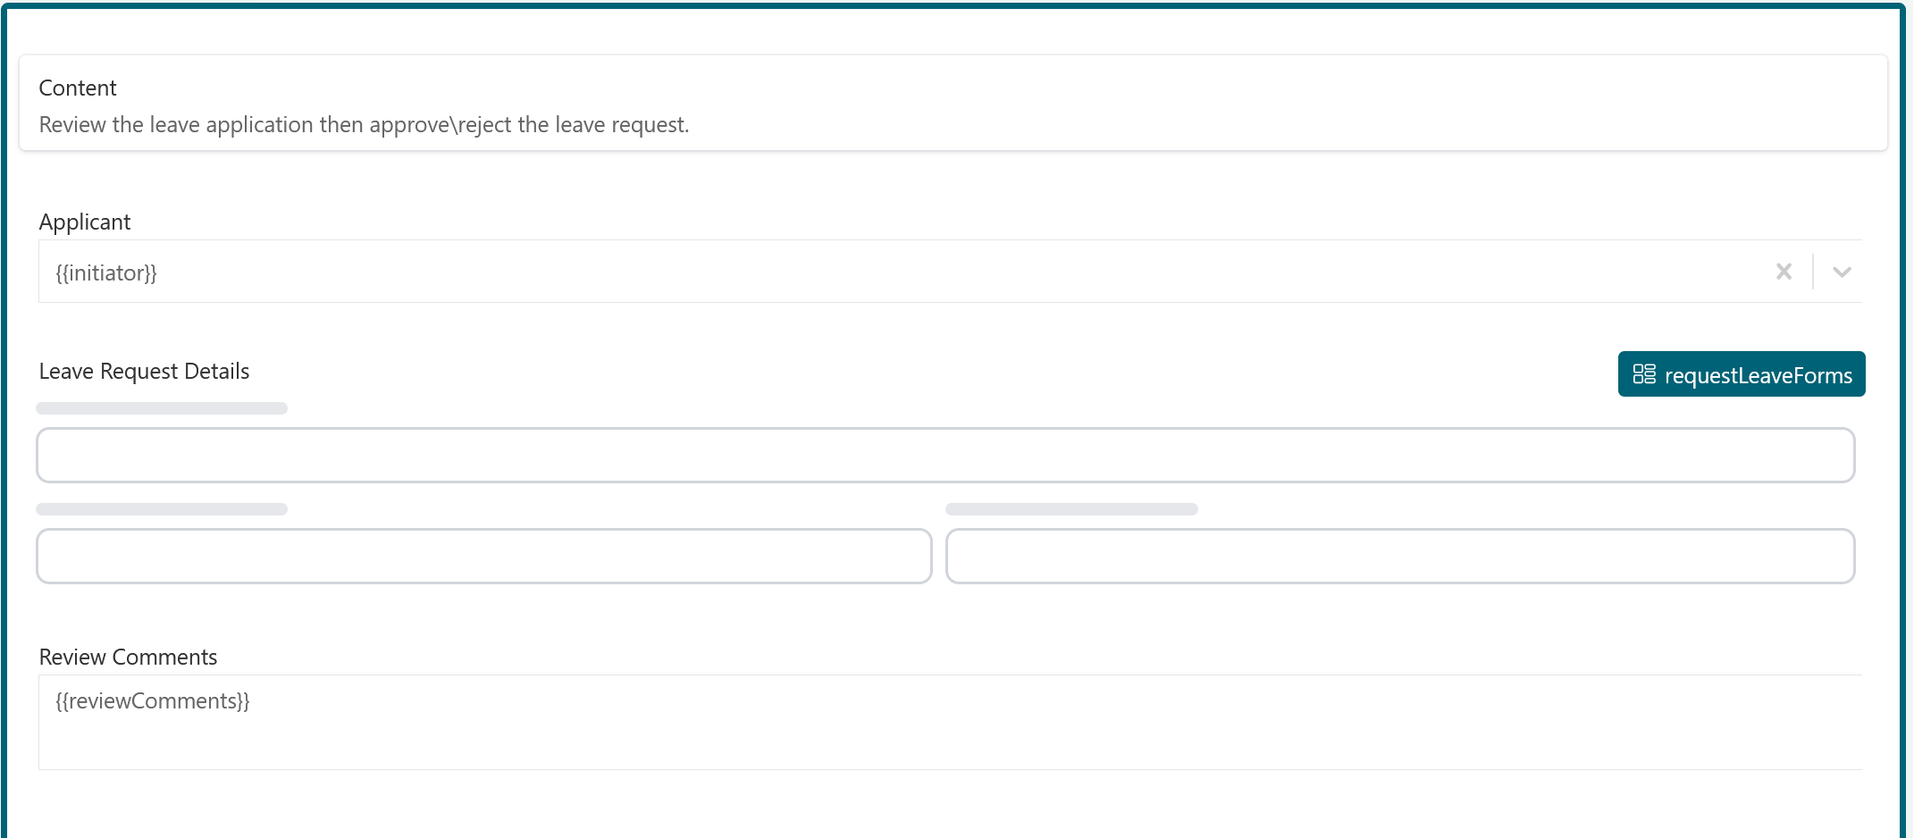
Task: Click the Content description text
Action: [363, 124]
